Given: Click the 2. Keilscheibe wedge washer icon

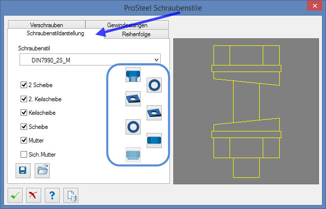Looking at the screenshot, I should tap(133, 99).
